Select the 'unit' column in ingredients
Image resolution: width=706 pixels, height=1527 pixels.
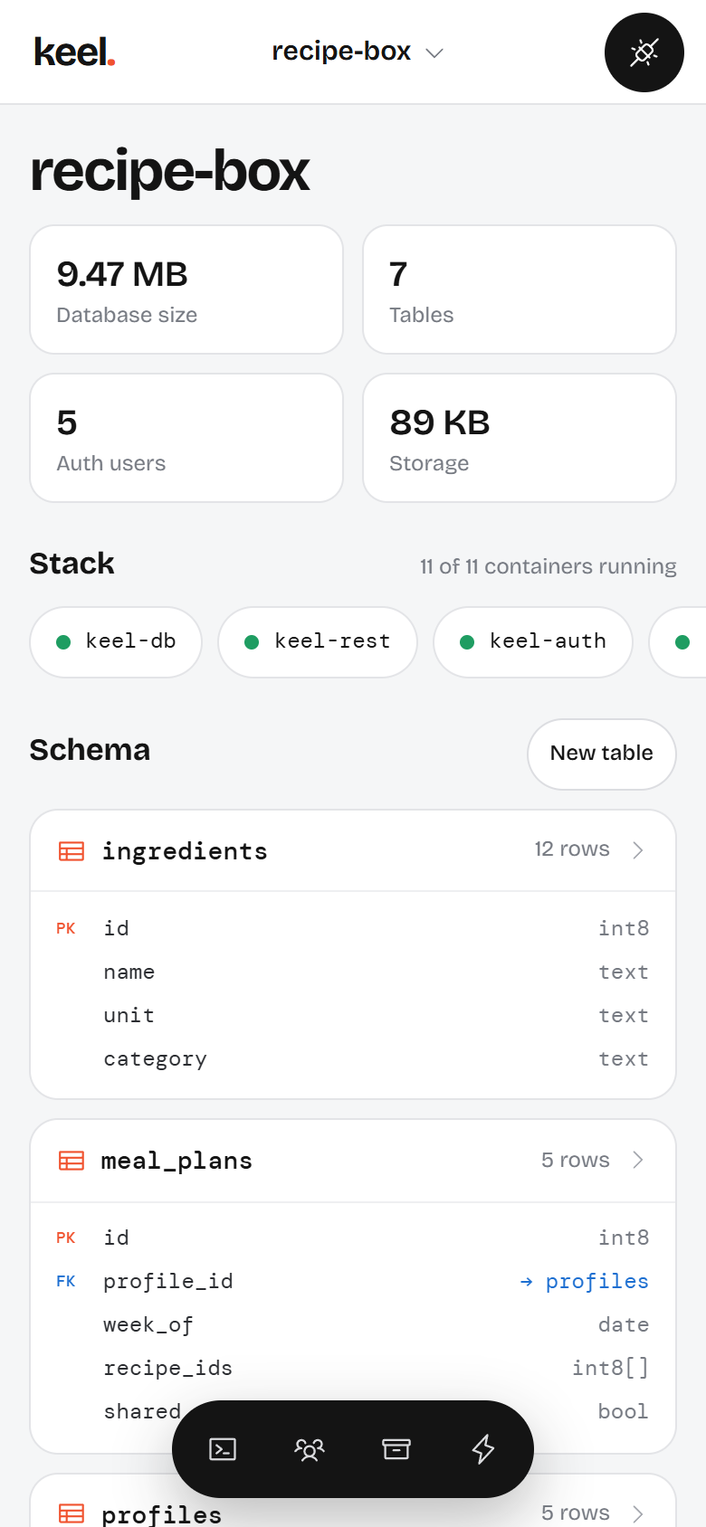pos(353,1016)
